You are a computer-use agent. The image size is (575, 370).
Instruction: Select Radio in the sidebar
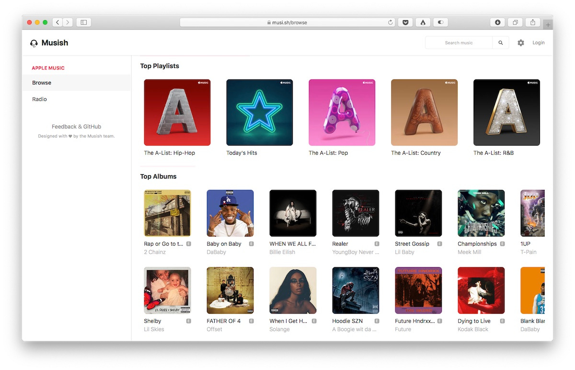click(x=77, y=99)
